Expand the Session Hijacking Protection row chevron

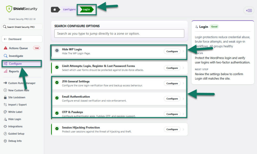[183, 129]
